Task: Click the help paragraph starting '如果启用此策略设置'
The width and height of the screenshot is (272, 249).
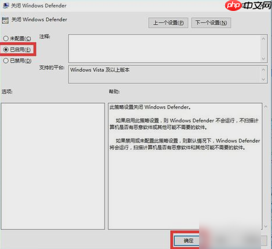Action: 184,124
